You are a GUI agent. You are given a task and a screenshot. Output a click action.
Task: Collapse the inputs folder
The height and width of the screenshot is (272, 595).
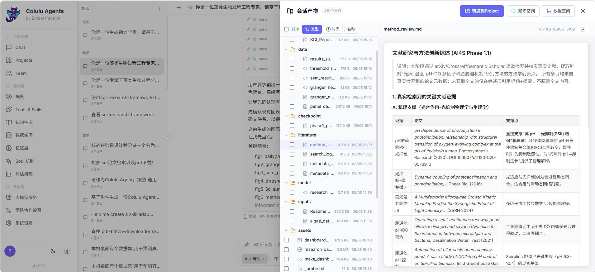click(x=286, y=202)
